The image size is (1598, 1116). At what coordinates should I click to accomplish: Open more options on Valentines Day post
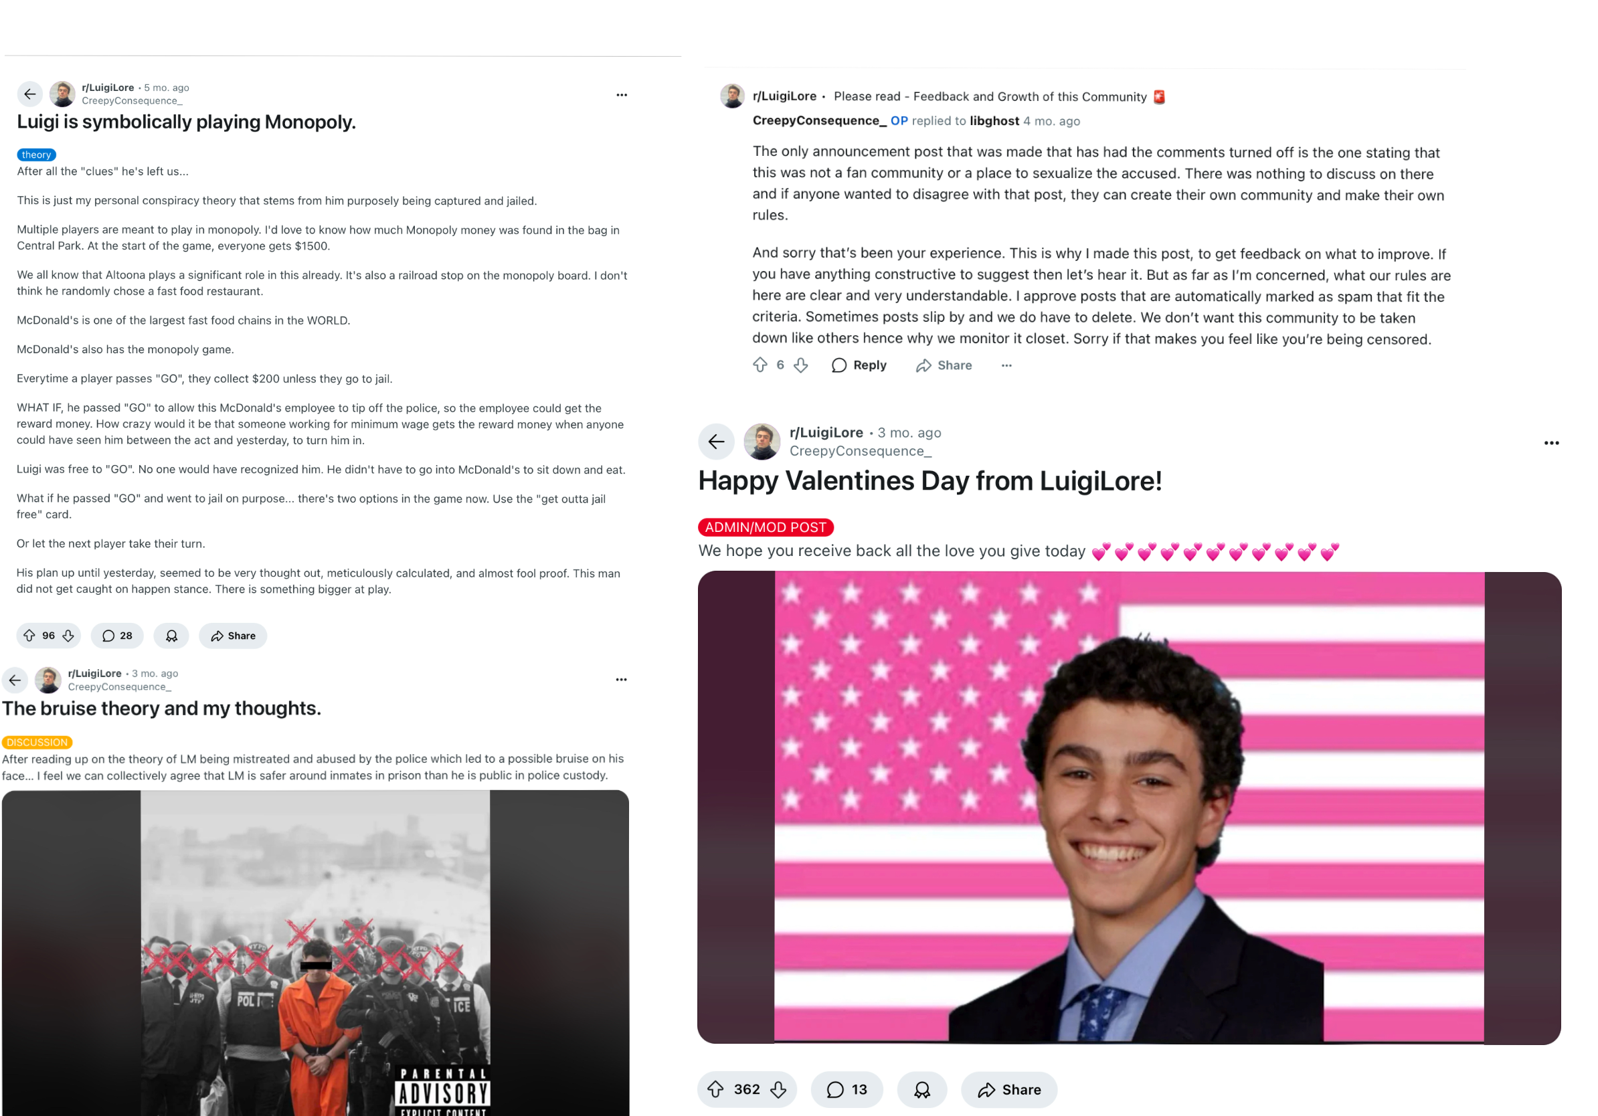[x=1551, y=442]
